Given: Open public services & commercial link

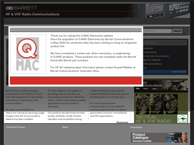Looking at the screenshot, I should 156,56.
